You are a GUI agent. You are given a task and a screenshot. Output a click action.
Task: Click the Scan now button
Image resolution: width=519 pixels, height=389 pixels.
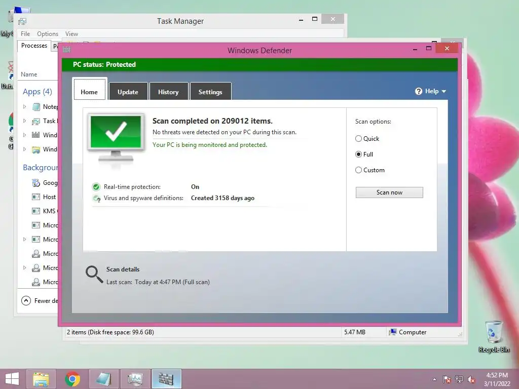tap(389, 192)
